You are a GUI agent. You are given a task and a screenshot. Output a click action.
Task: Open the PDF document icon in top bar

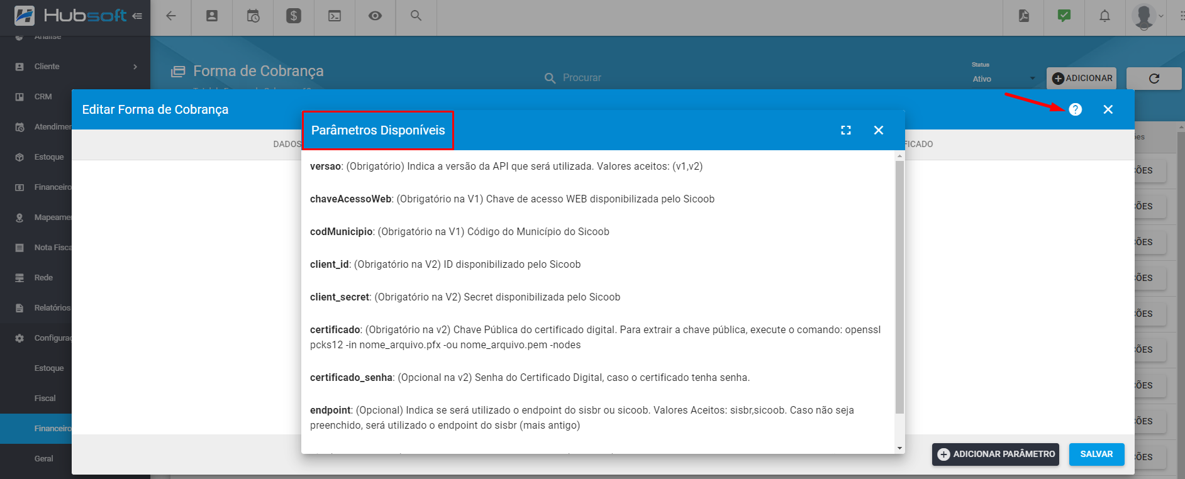point(1024,16)
